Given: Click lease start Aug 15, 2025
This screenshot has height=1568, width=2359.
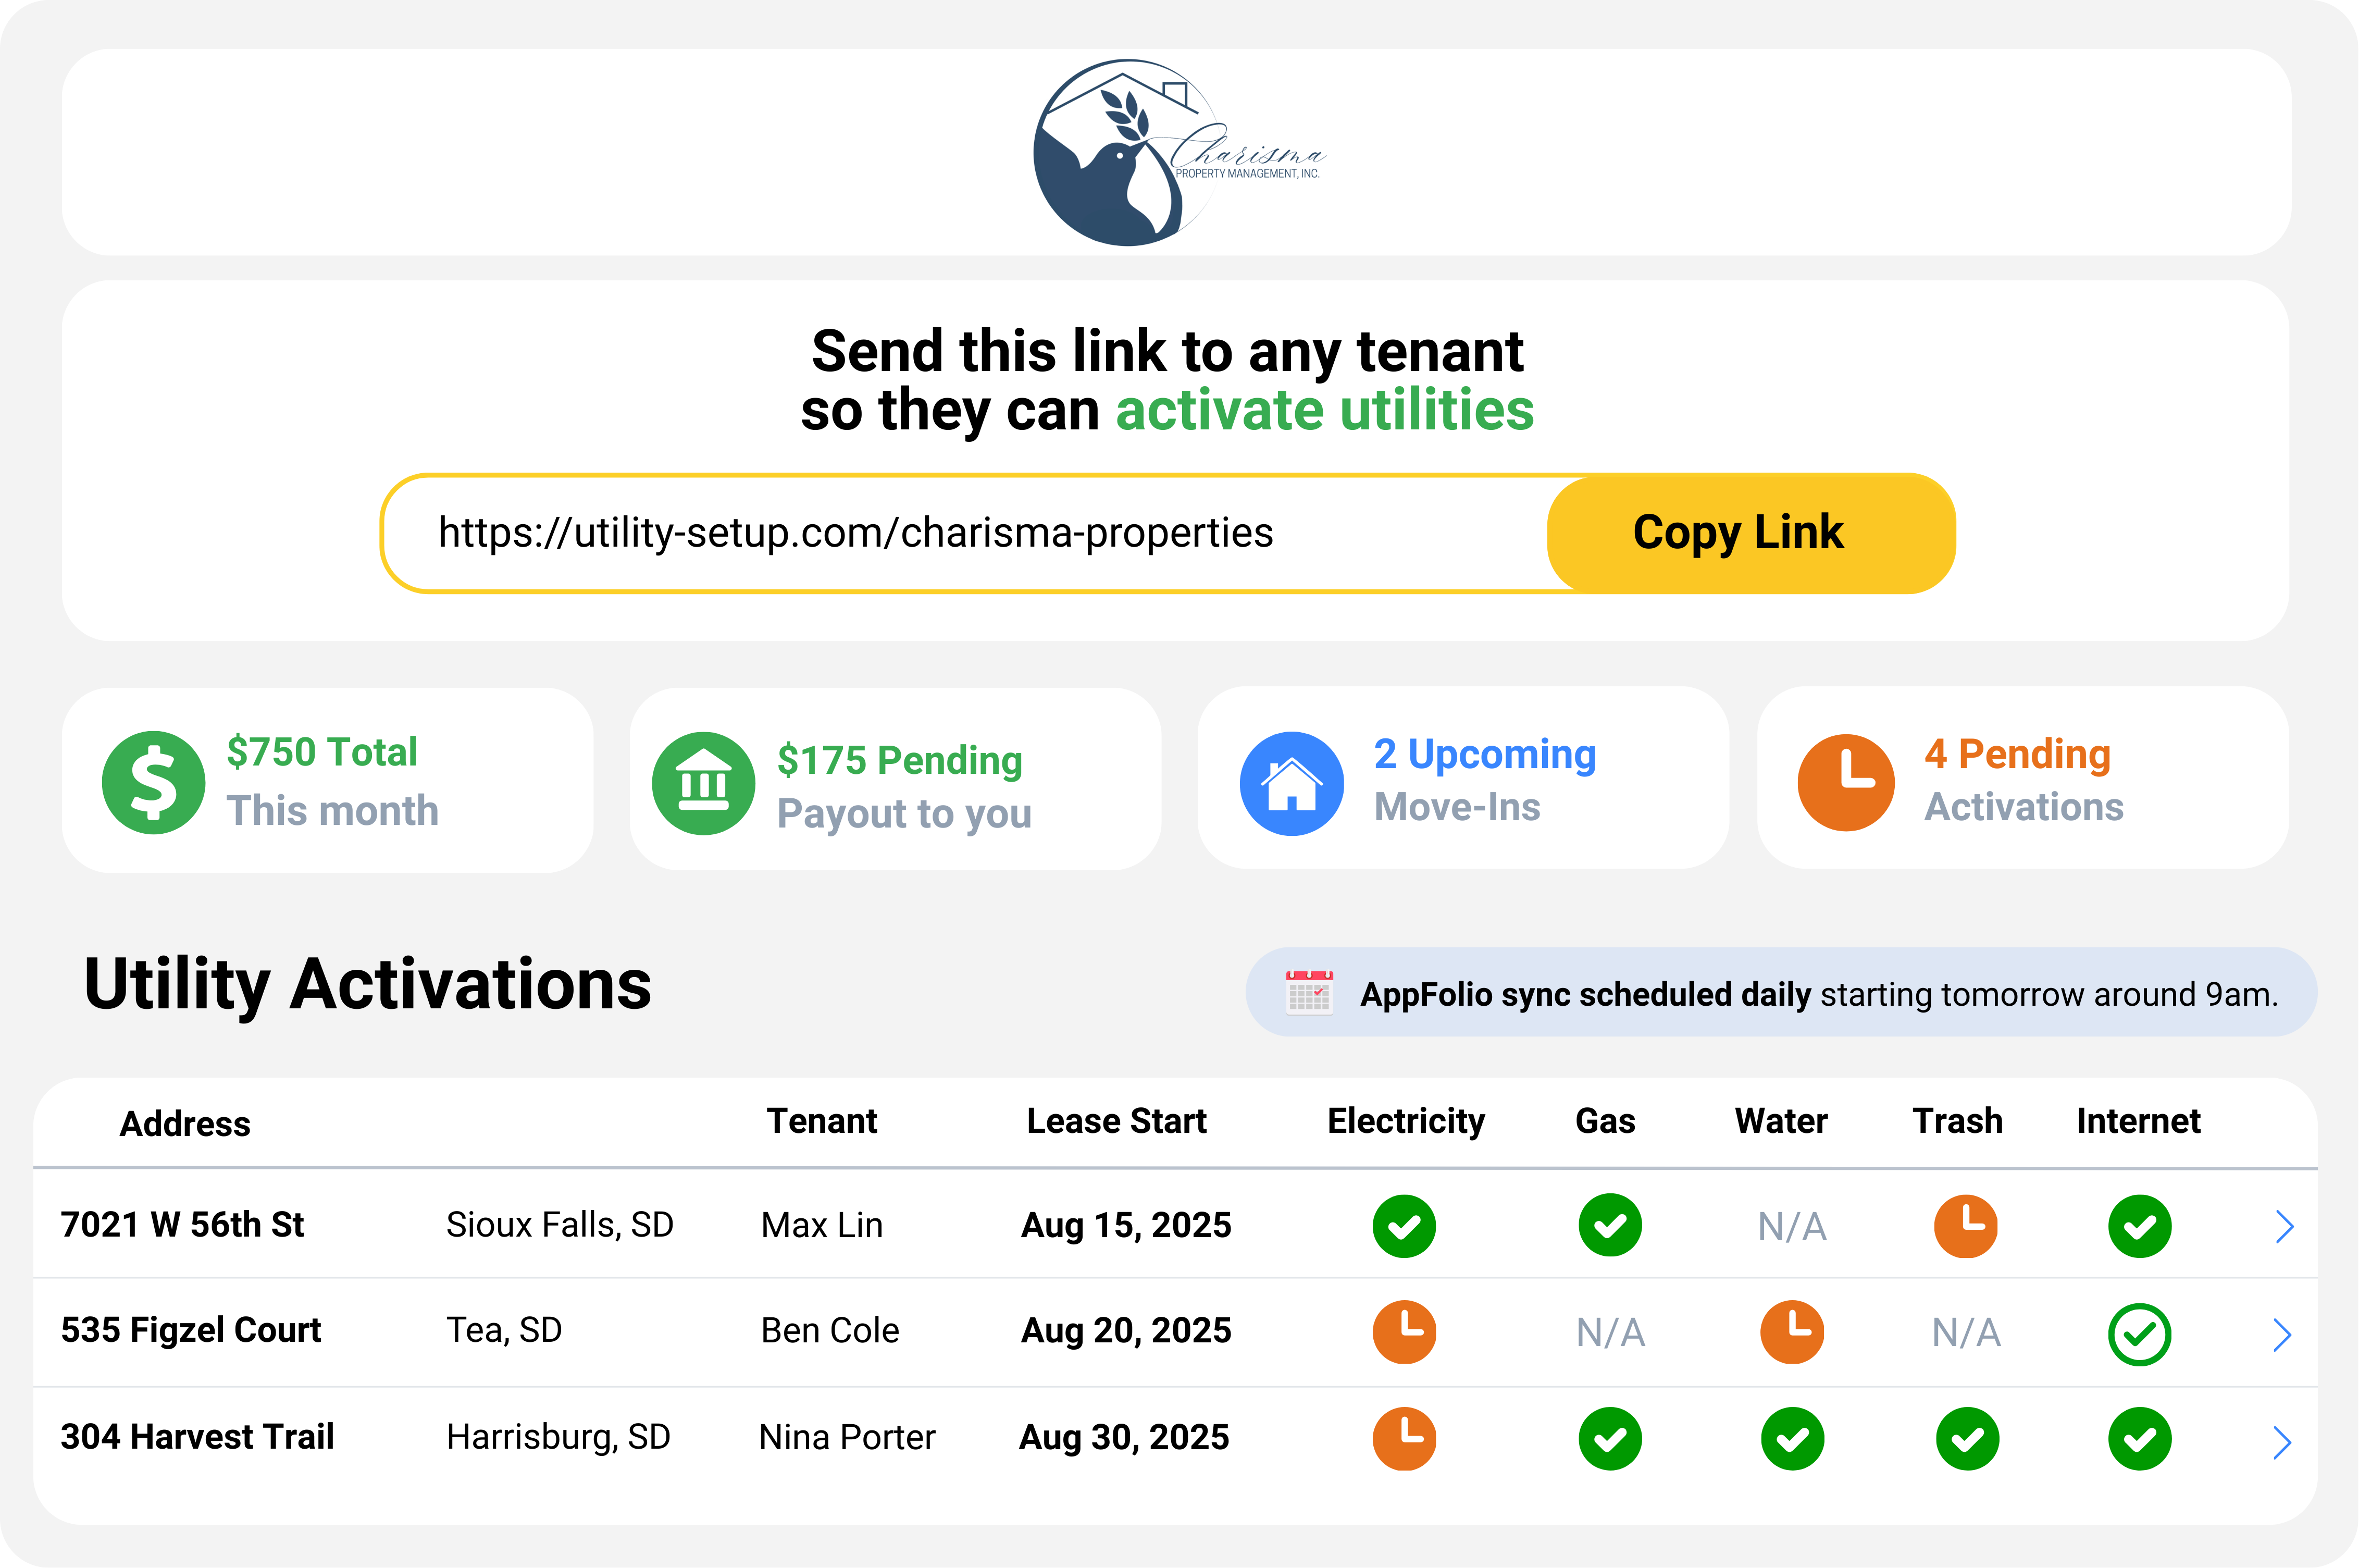Looking at the screenshot, I should 1126,1226.
